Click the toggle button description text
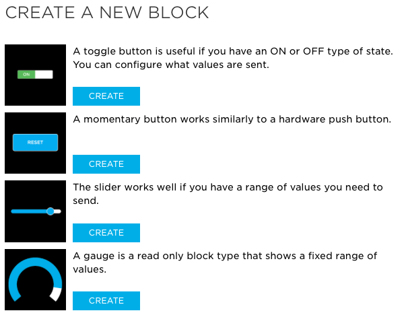Viewport: 404px width, 315px height. [x=233, y=58]
